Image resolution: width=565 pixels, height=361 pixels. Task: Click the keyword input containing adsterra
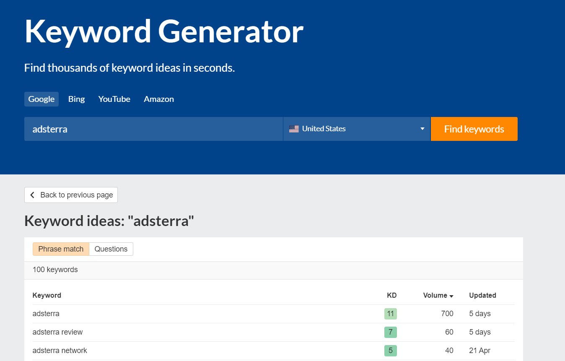tap(153, 129)
